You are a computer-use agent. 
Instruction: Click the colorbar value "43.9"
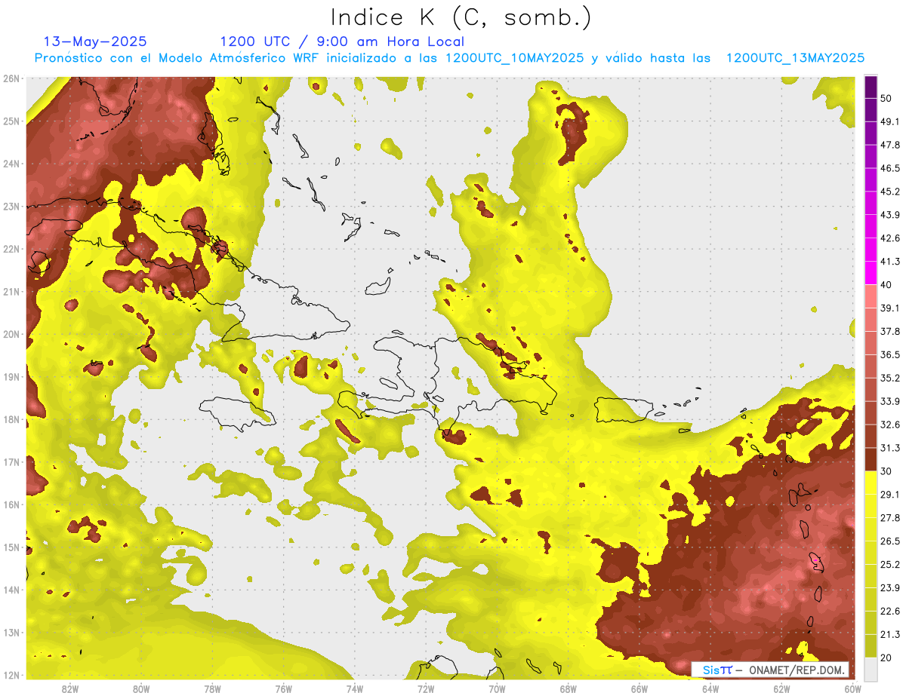pos(889,215)
